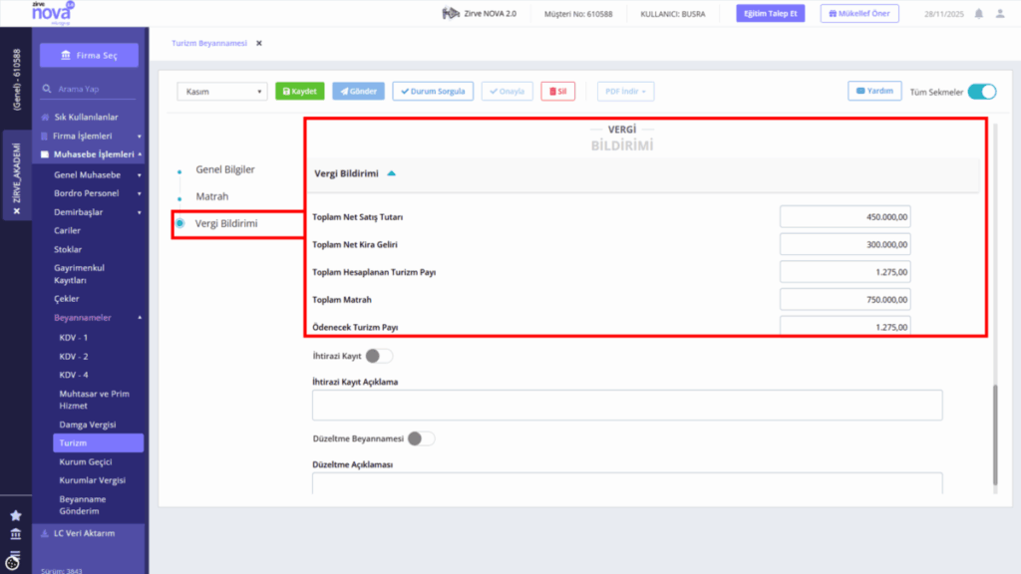The image size is (1021, 574).
Task: Open the PDF İndir dropdown
Action: click(x=625, y=91)
